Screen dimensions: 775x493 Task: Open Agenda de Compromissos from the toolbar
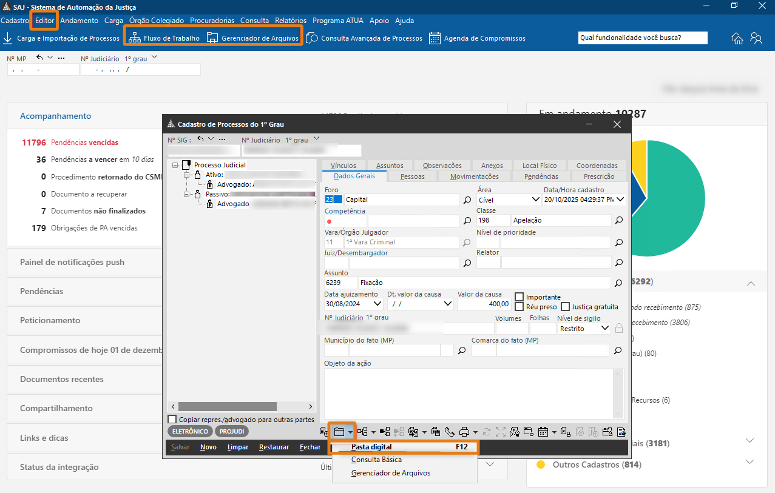[x=478, y=38]
